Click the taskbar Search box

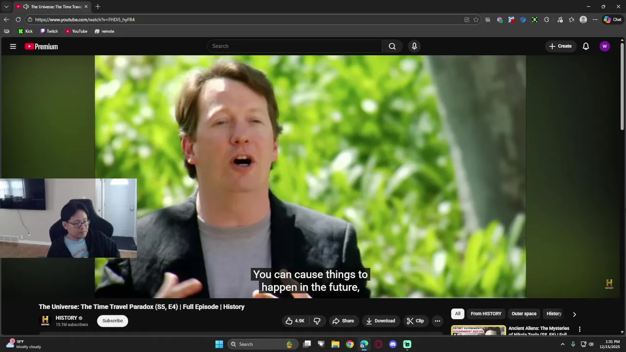tap(263, 344)
